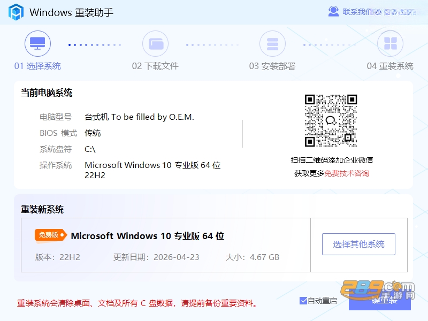Select the step 02 download files icon
Screen dimensions: 428x321
click(x=155, y=44)
